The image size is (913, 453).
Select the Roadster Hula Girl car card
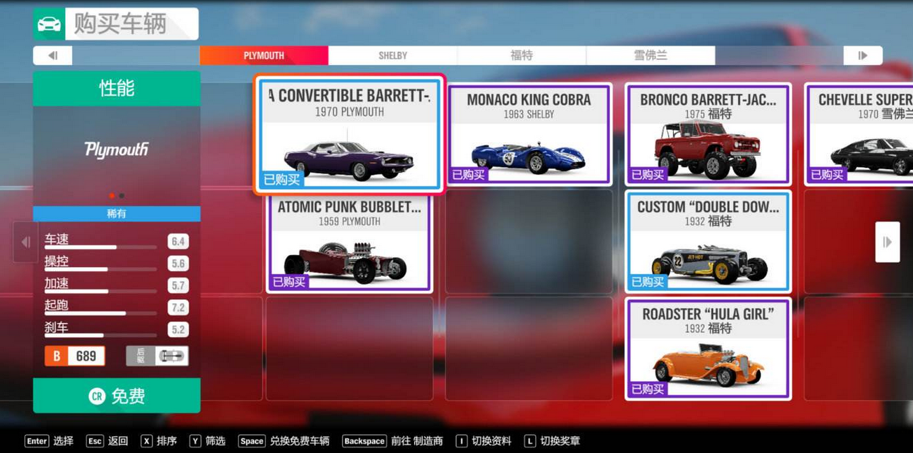(x=708, y=349)
